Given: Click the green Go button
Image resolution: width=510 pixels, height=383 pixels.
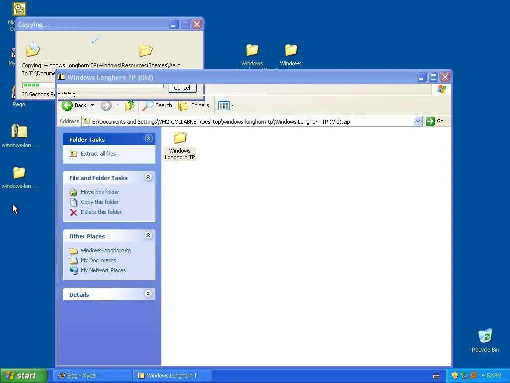Looking at the screenshot, I should click(435, 121).
